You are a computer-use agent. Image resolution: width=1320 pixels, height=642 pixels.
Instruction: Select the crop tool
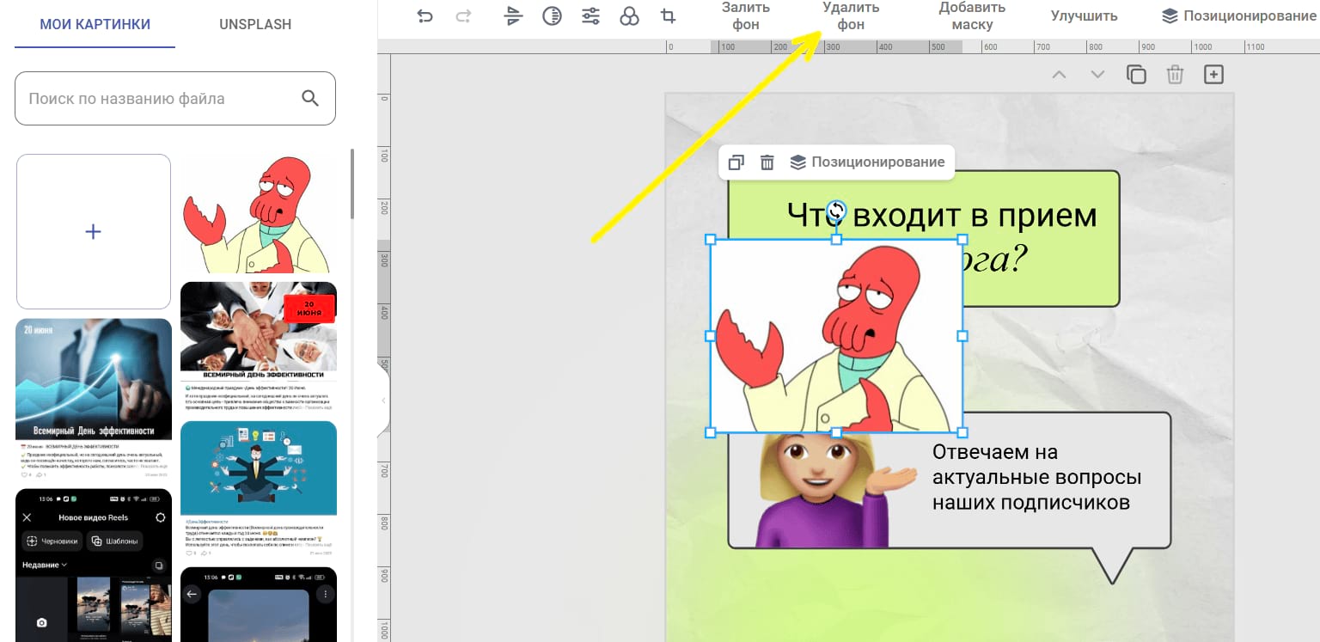668,15
